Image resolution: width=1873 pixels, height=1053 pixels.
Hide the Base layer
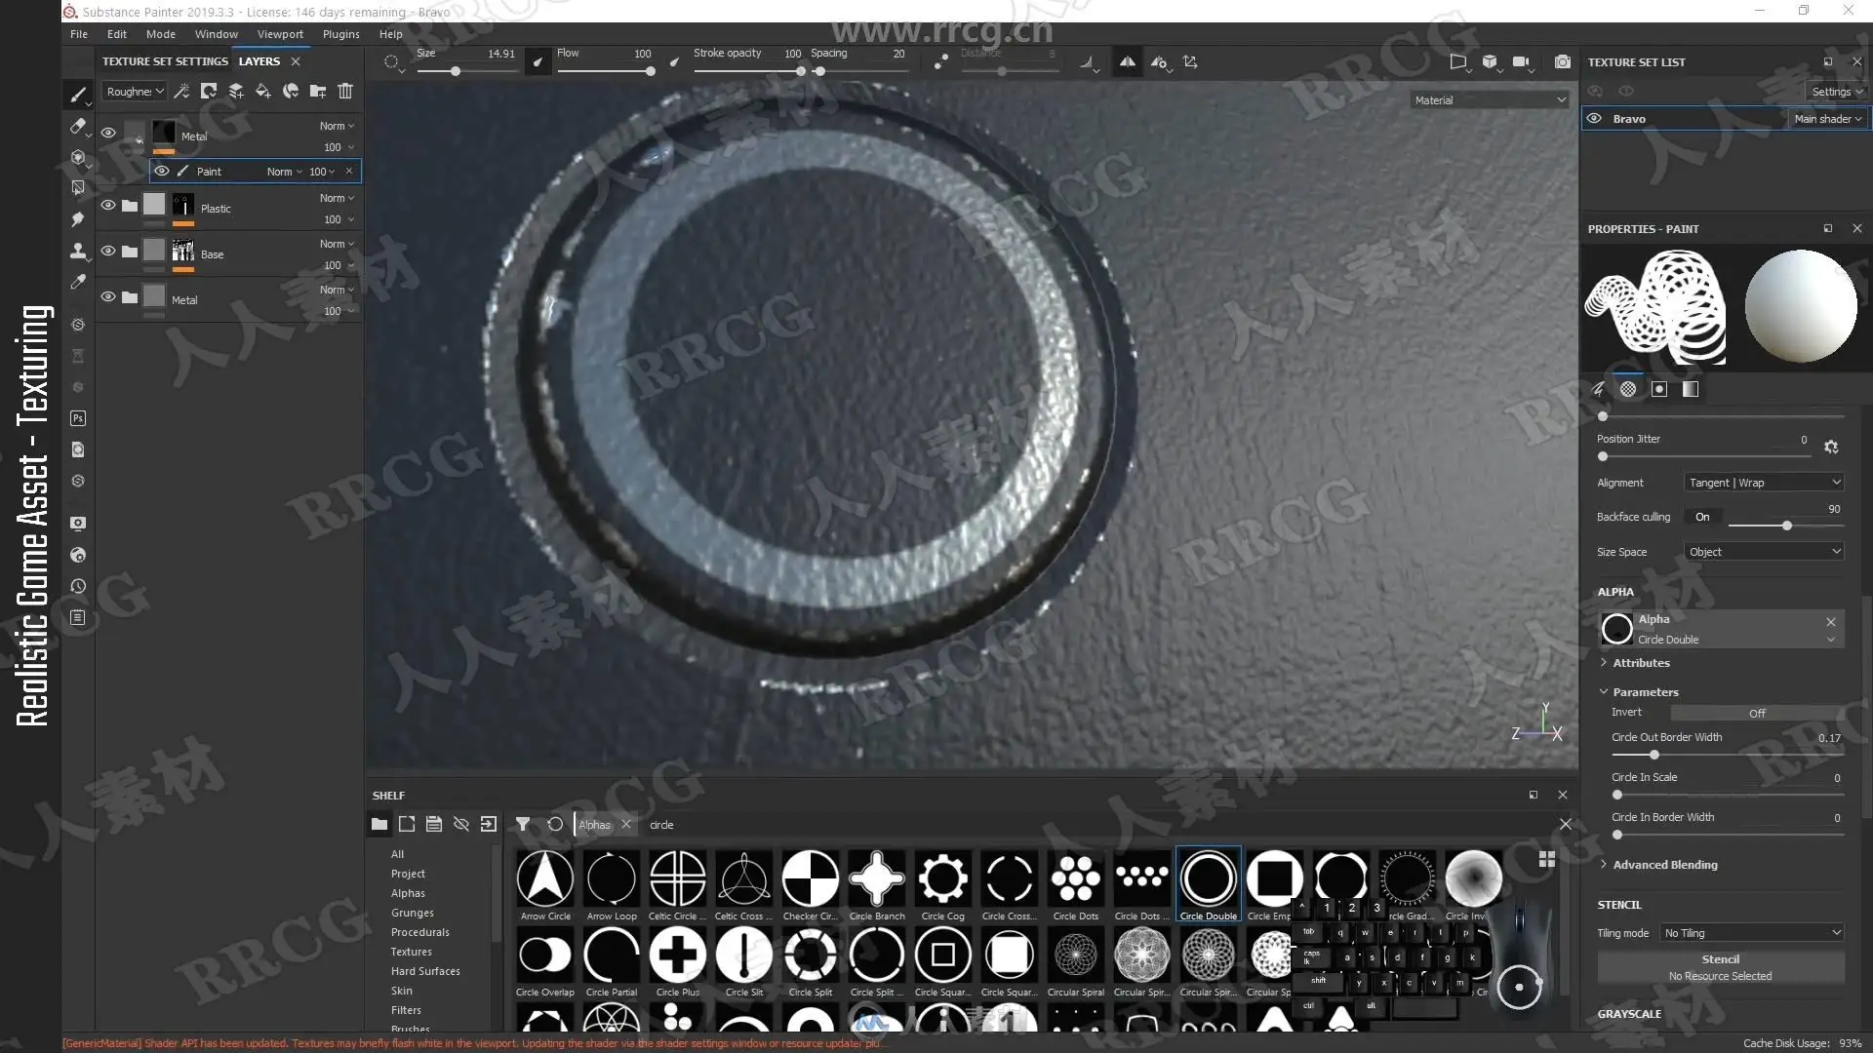pyautogui.click(x=108, y=251)
